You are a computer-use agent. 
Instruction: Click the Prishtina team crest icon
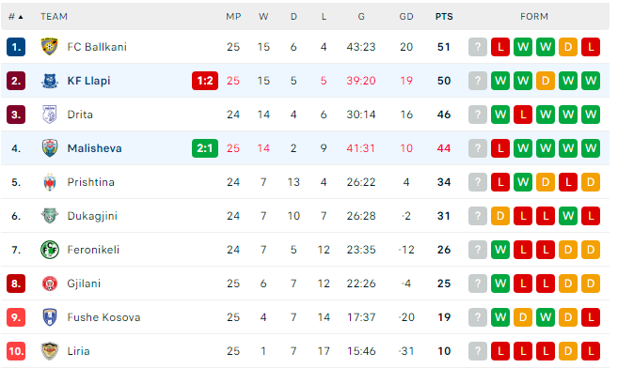click(50, 182)
